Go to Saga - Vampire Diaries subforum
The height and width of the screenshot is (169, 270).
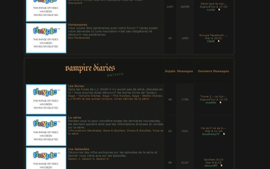pyautogui.click(x=84, y=96)
